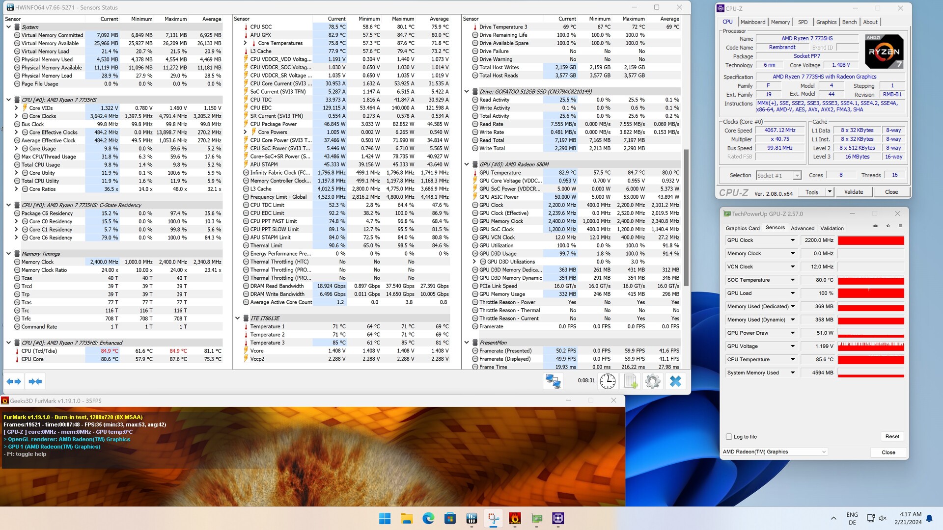Viewport: 943px width, 530px height.
Task: Open GPU-Z hamburger menu icon
Action: (900, 226)
